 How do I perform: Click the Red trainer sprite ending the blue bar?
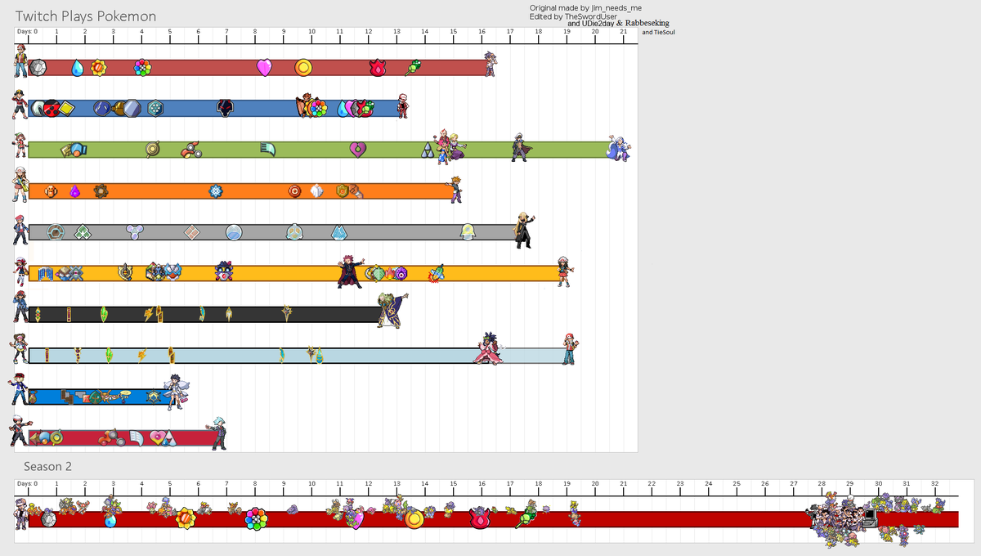coord(401,105)
